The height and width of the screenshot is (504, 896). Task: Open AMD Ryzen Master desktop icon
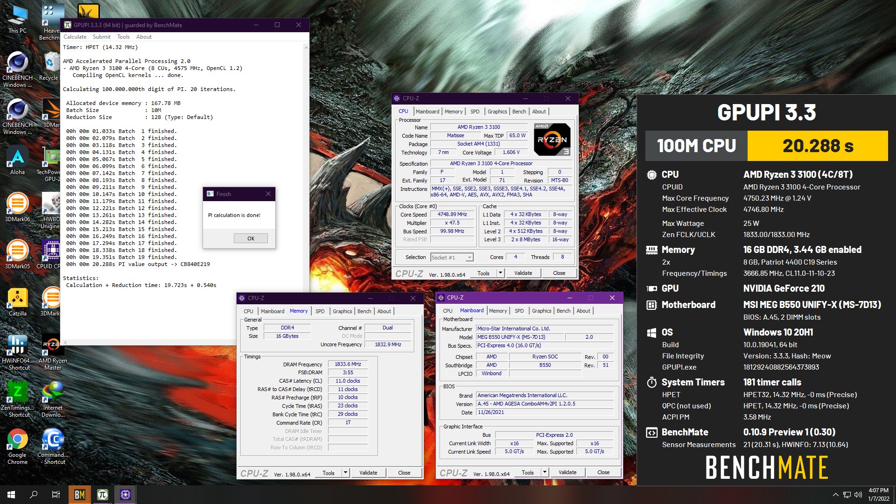53,352
